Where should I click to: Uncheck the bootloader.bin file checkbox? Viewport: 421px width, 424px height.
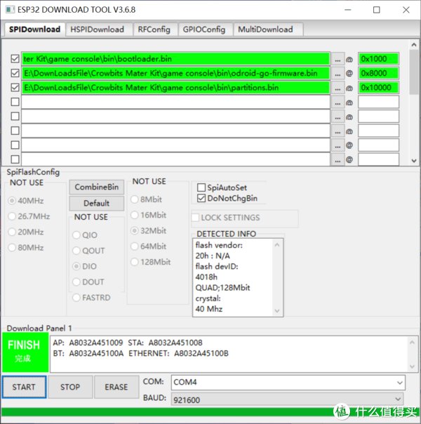15,59
